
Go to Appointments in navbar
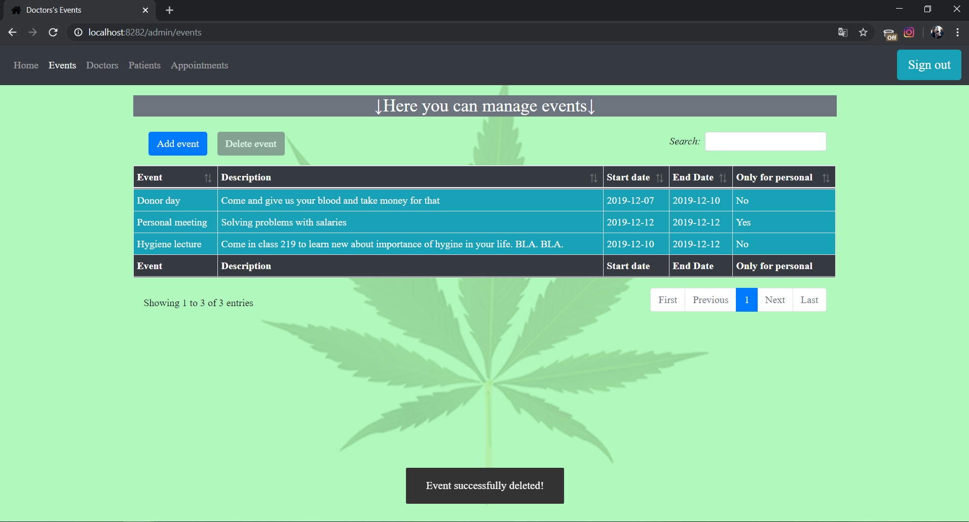click(x=199, y=65)
